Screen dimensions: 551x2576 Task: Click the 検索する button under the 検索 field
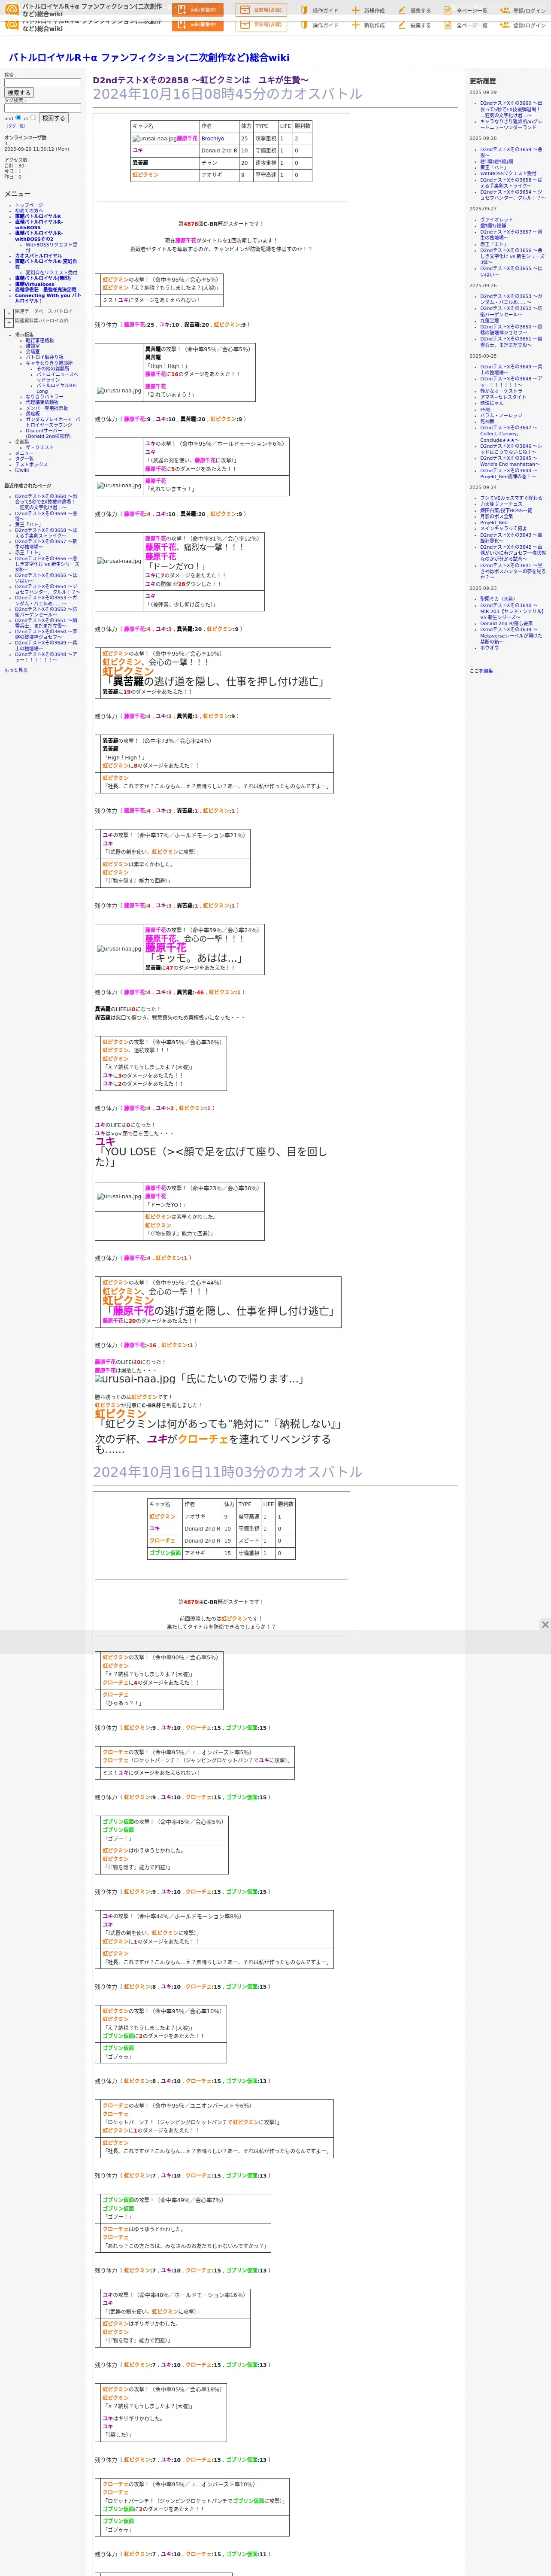pyautogui.click(x=19, y=93)
